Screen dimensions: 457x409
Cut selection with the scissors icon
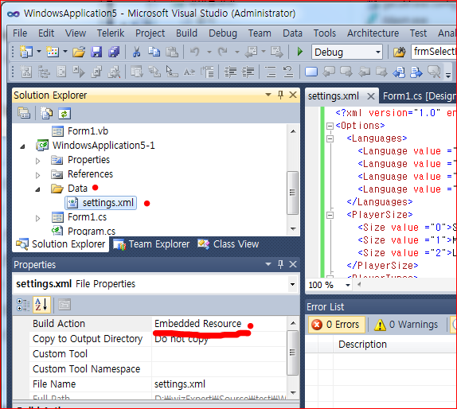136,53
